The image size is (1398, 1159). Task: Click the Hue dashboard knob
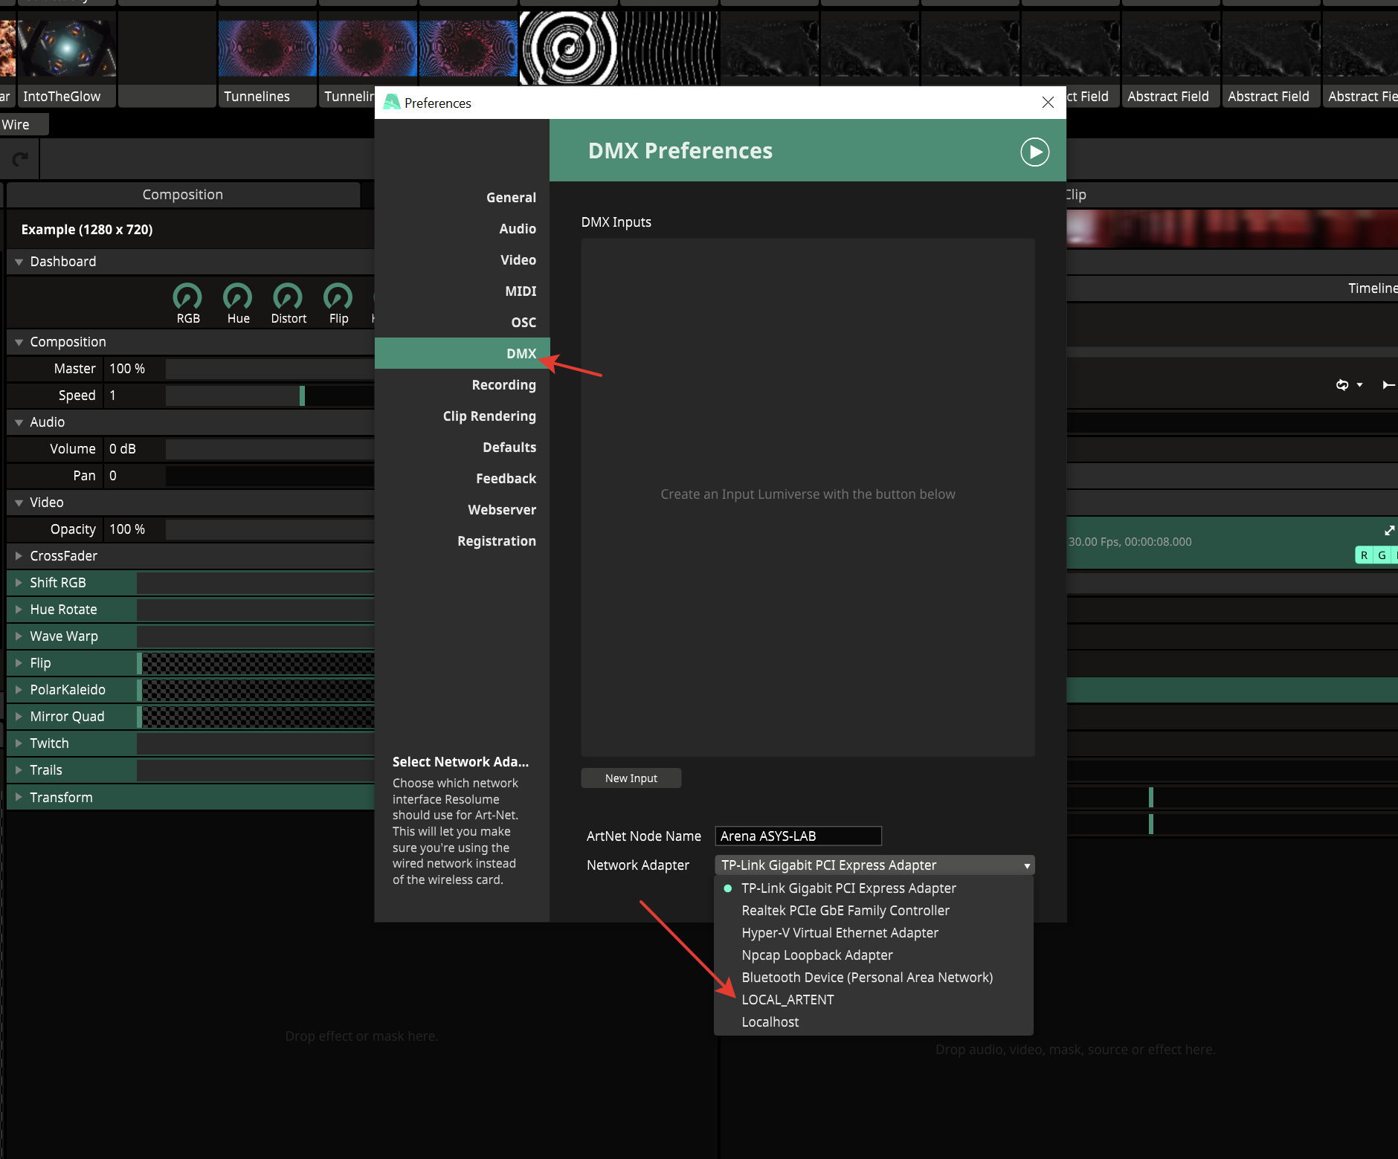[238, 297]
